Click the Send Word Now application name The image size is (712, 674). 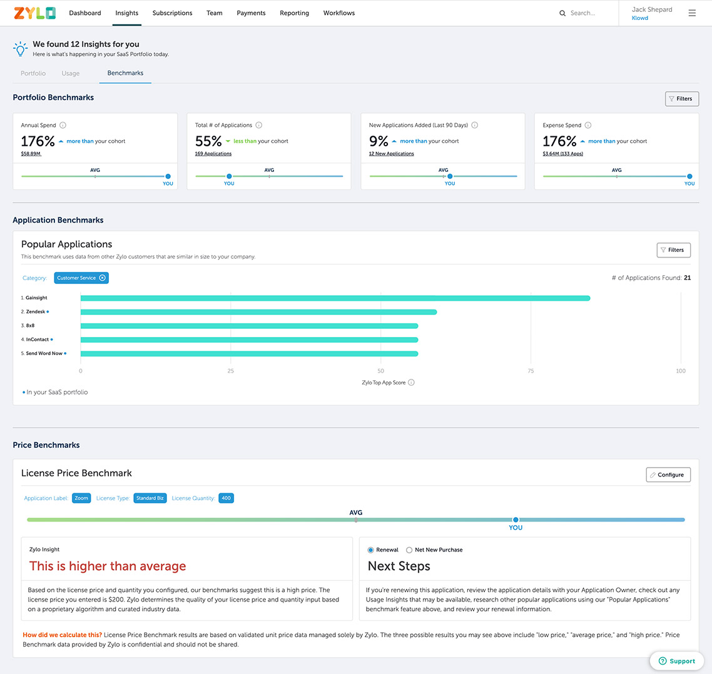[x=44, y=353]
